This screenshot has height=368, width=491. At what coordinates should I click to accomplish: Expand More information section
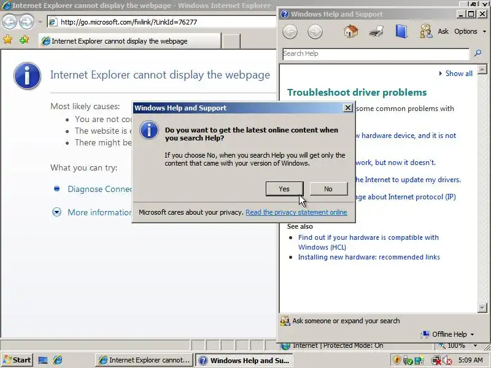coord(56,212)
